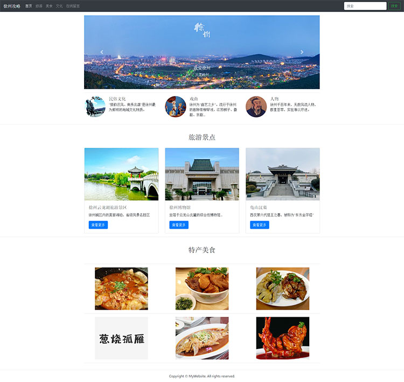Click the carousel previous arrow
The height and width of the screenshot is (382, 404).
click(102, 52)
